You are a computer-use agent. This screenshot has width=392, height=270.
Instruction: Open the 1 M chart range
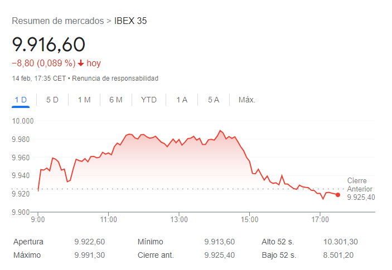(84, 100)
